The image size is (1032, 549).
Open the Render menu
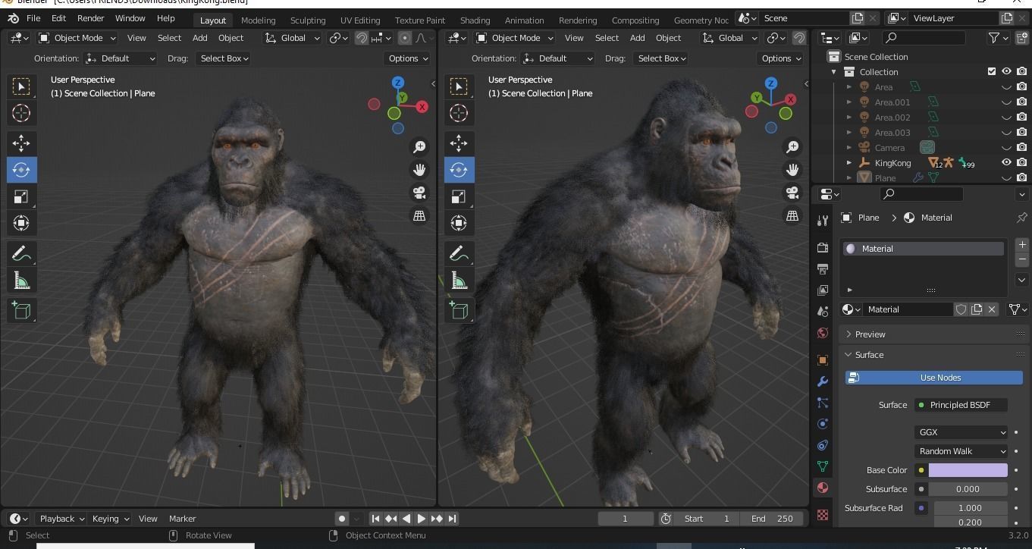(90, 18)
